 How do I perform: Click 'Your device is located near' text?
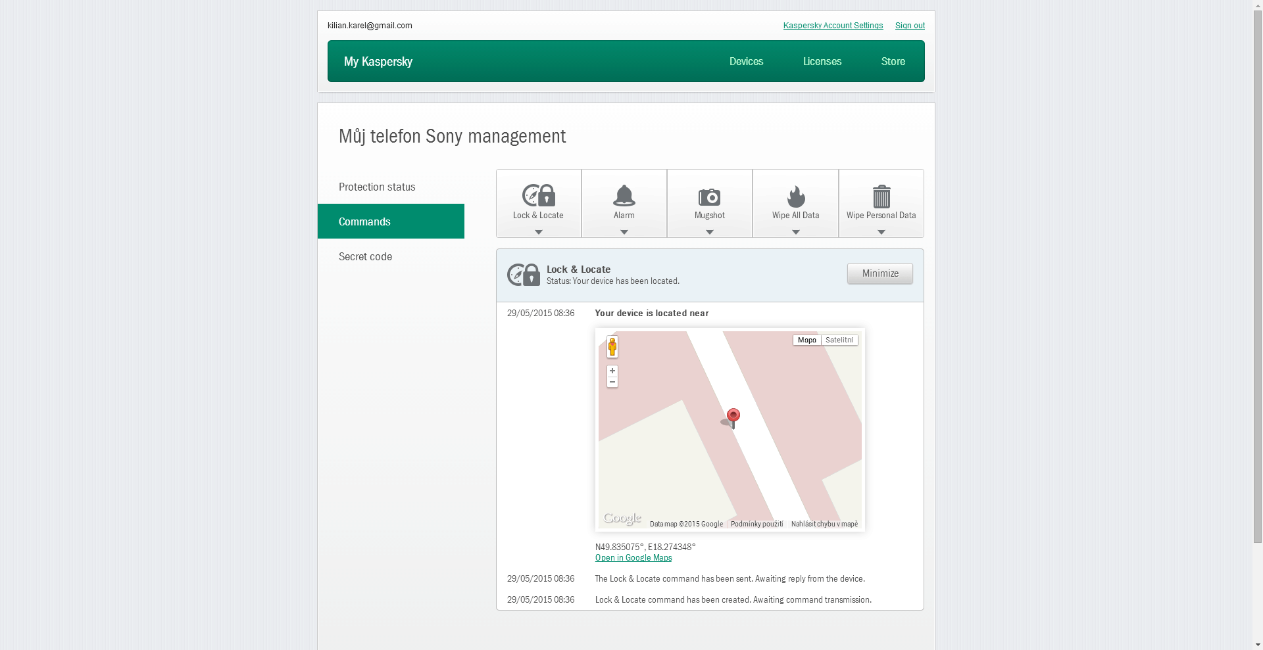(652, 313)
